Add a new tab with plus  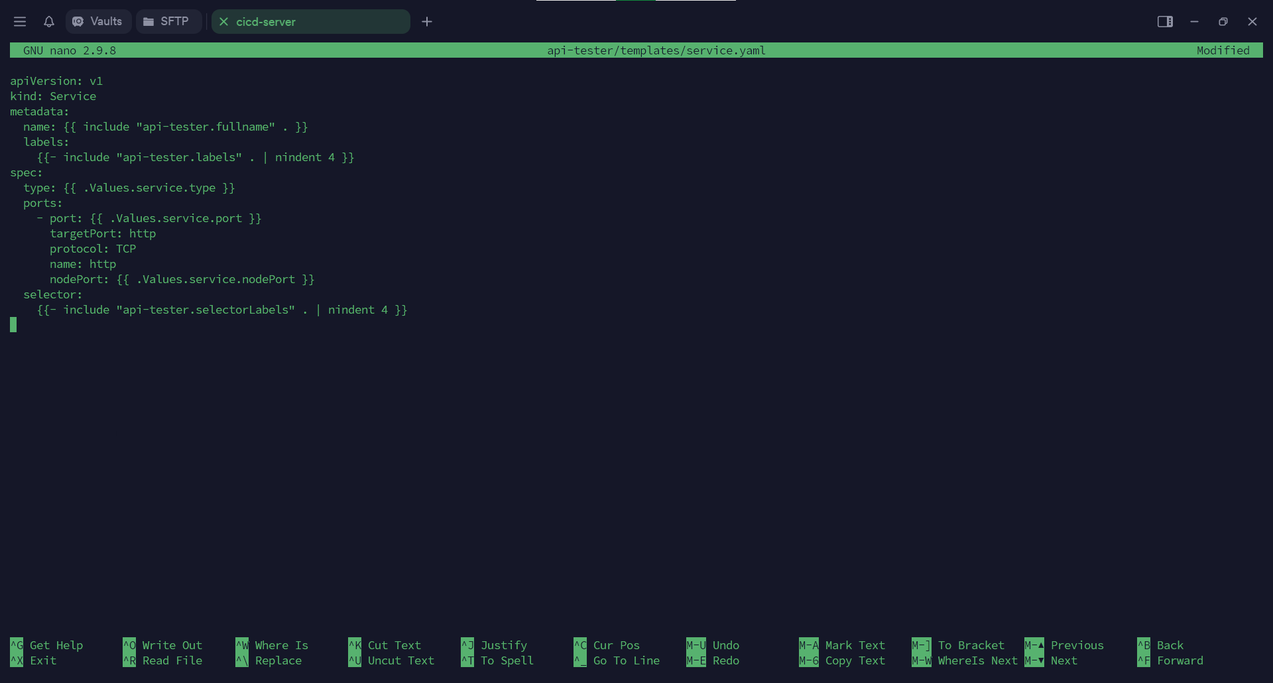427,22
